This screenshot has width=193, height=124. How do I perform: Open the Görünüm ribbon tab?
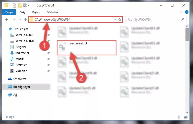pyautogui.click(x=52, y=12)
